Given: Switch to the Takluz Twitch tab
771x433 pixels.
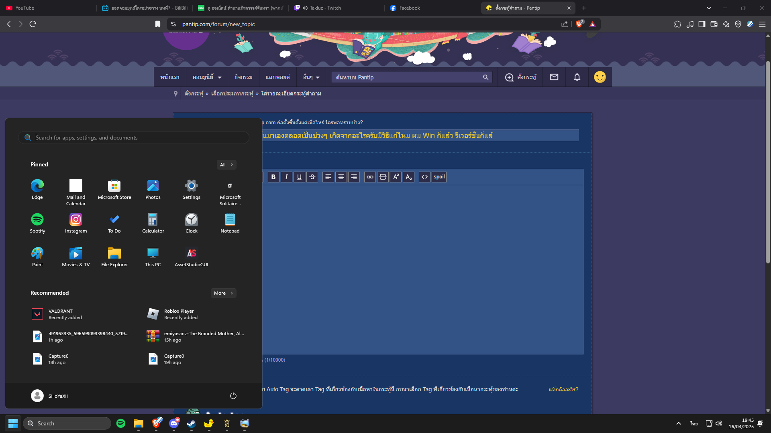Looking at the screenshot, I should click(x=337, y=8).
